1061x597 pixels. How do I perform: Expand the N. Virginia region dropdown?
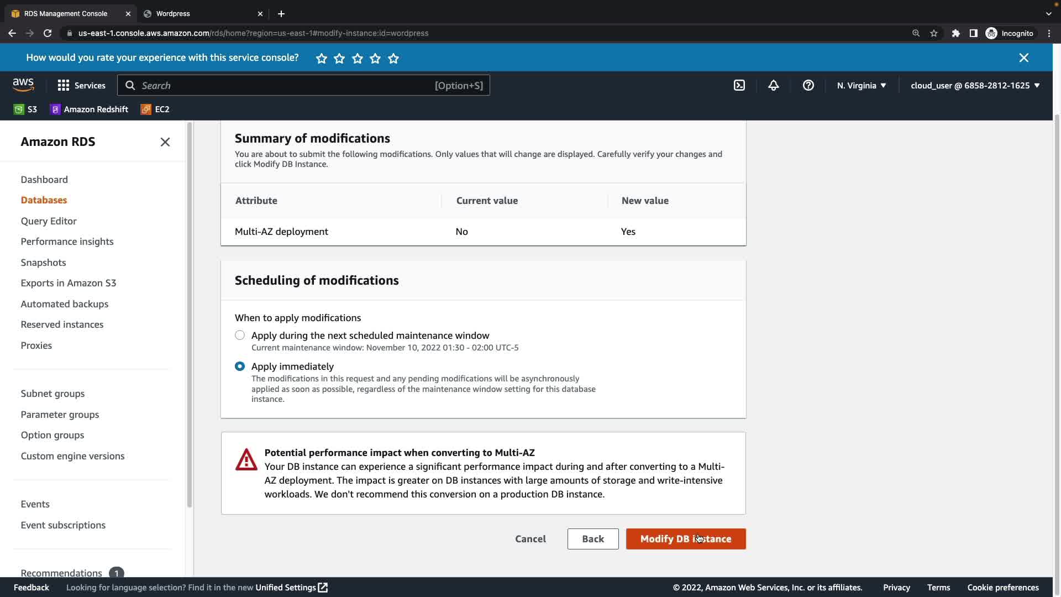click(x=861, y=85)
